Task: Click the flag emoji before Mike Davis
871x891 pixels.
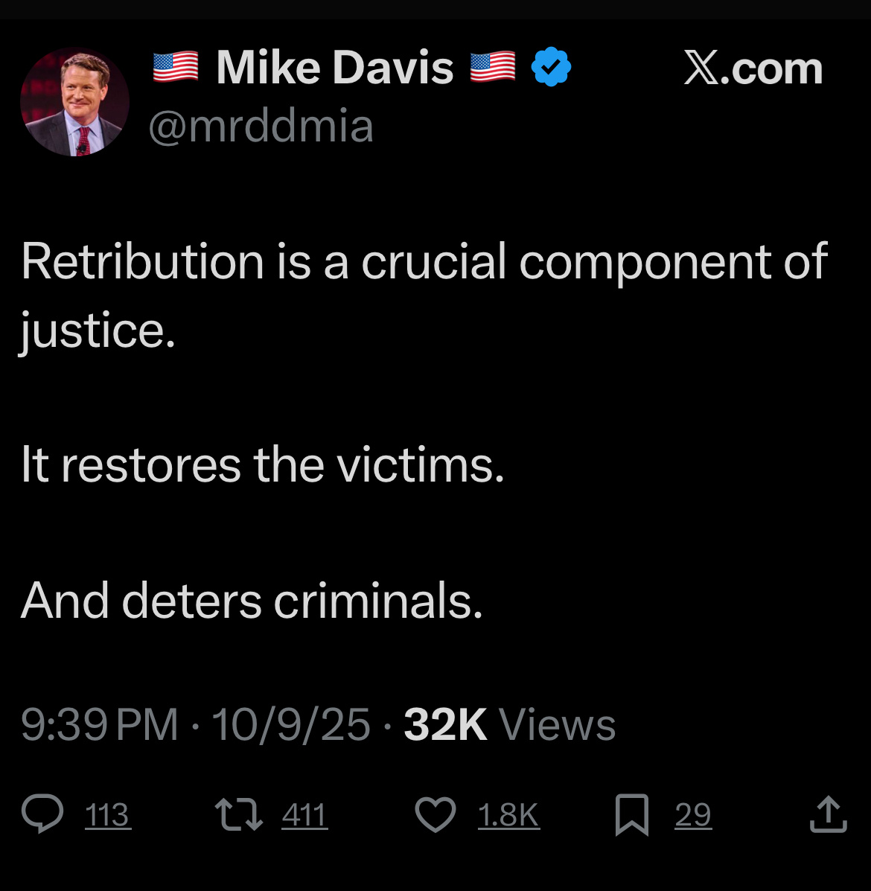Action: pos(176,67)
